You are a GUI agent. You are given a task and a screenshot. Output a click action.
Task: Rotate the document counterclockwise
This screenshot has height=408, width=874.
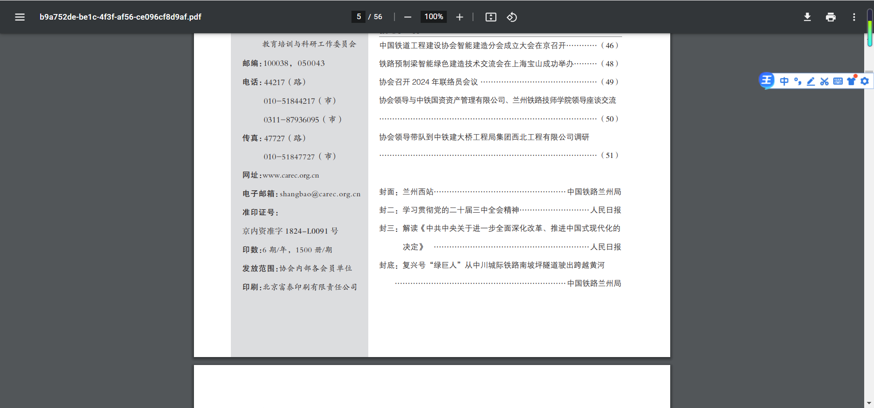[512, 17]
